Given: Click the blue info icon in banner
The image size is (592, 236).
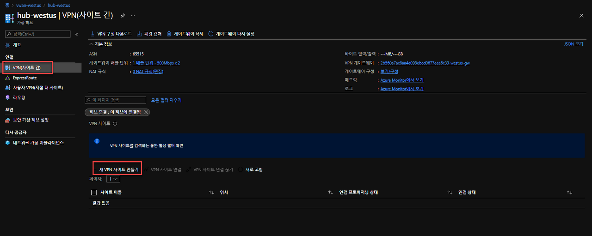Looking at the screenshot, I should [97, 141].
